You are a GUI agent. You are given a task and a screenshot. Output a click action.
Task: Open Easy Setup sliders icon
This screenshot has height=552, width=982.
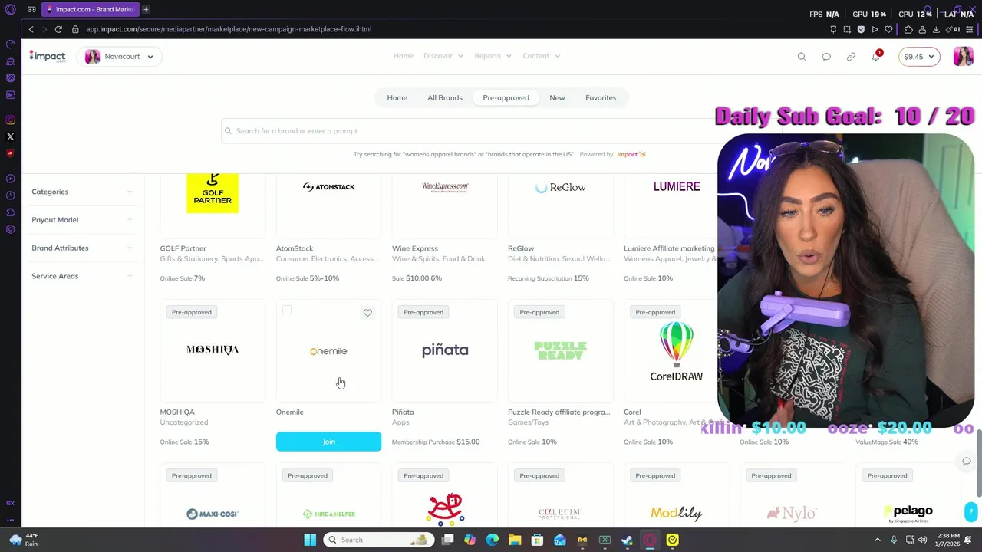970,29
